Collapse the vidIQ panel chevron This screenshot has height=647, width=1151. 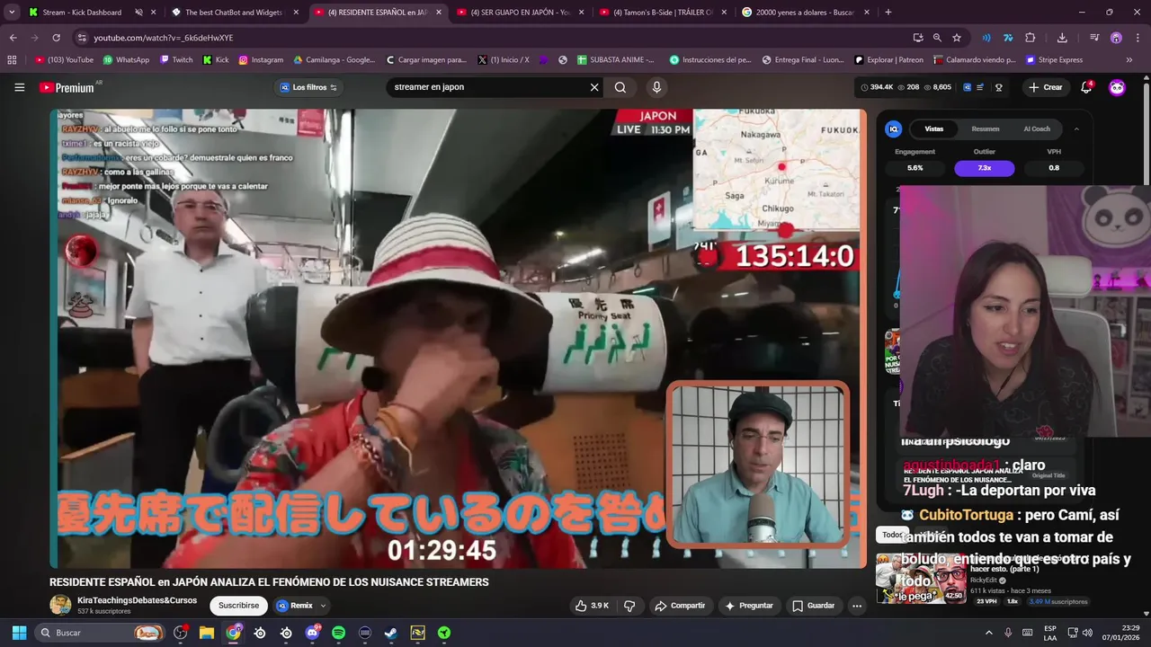1076,129
